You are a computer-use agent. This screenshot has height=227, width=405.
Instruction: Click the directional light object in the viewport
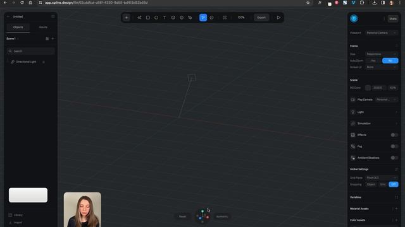pos(191,78)
